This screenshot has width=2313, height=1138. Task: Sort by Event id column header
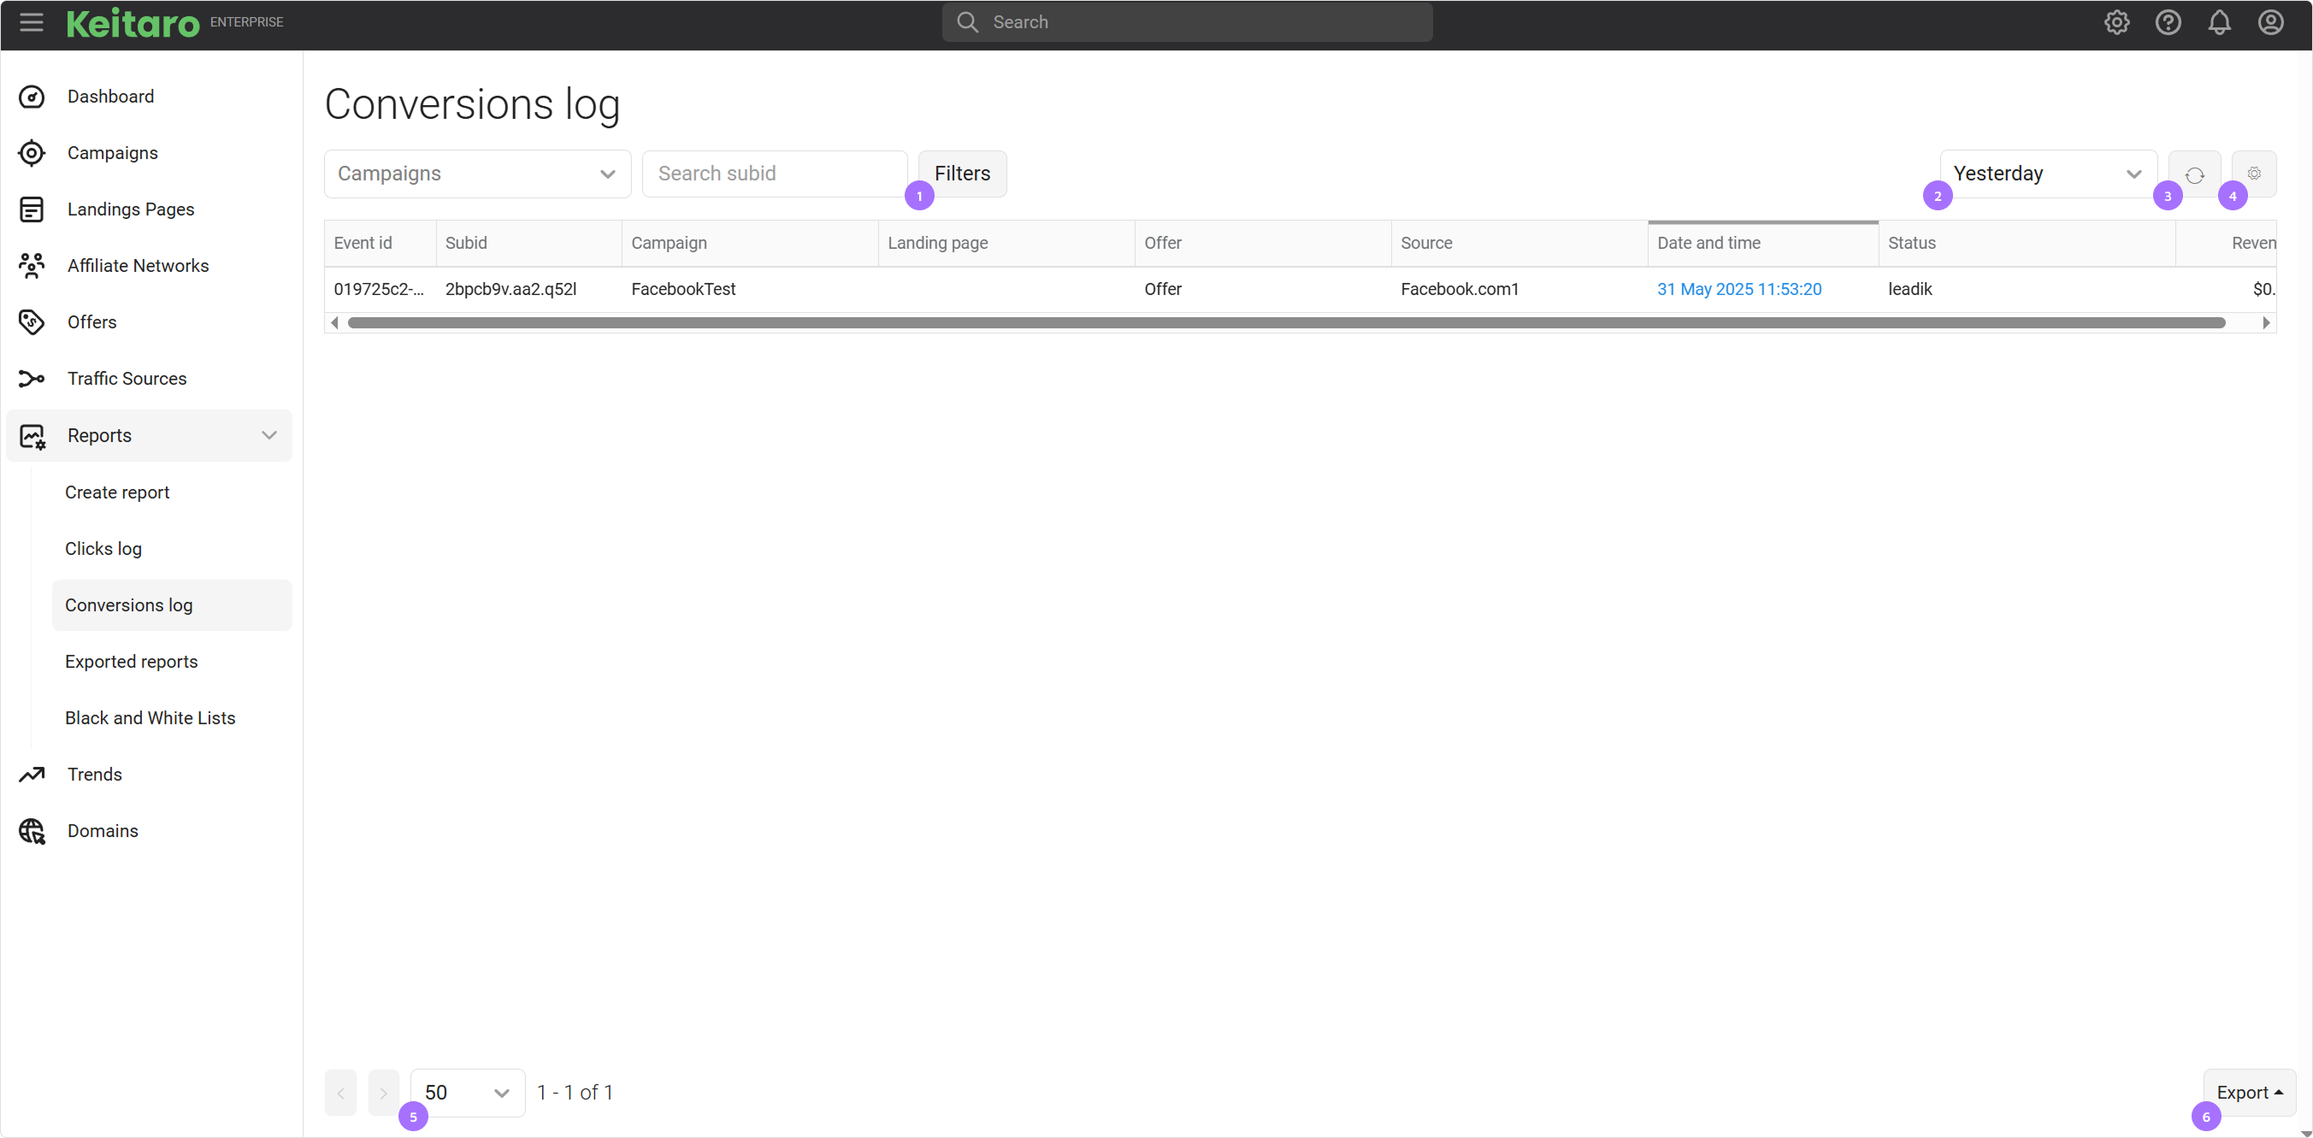(380, 243)
